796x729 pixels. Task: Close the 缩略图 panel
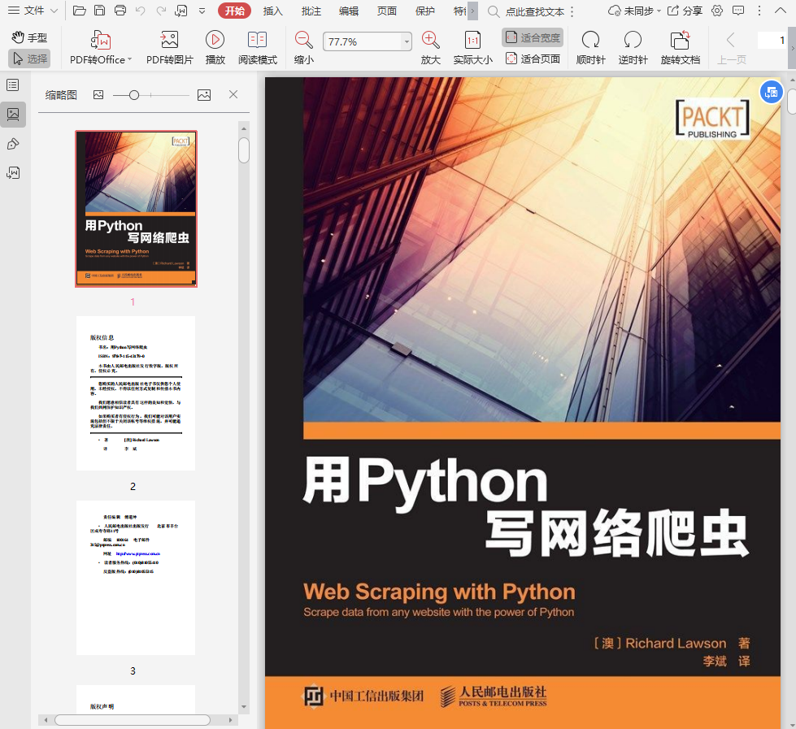(233, 94)
